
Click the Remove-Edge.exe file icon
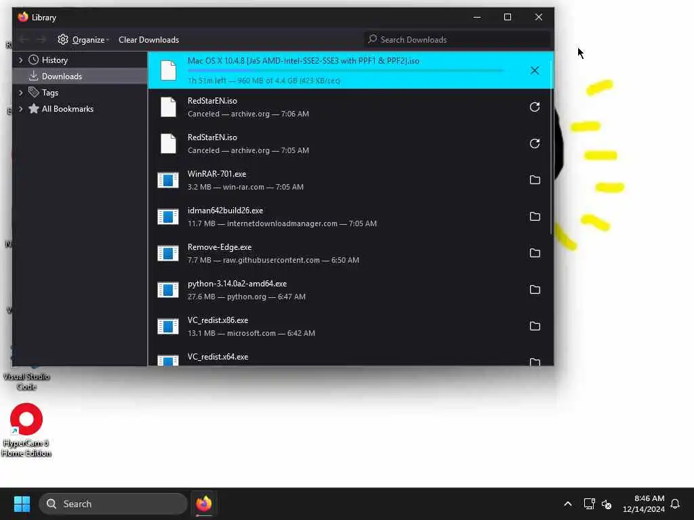[x=168, y=253]
